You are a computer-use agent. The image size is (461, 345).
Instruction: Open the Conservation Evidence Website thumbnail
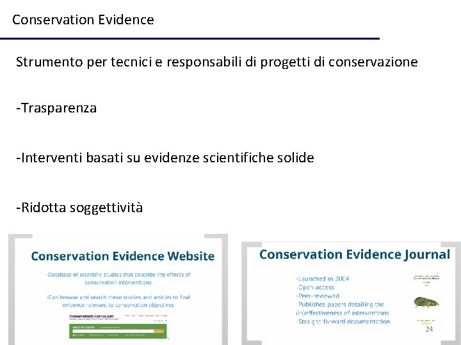tap(118, 289)
